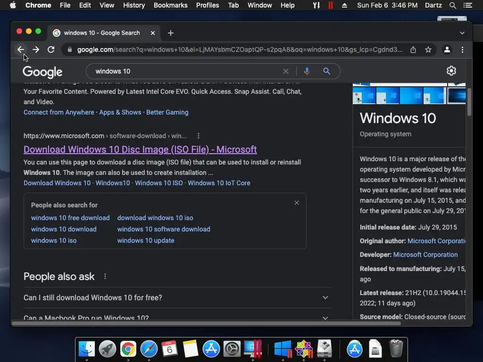
Task: Open more options for microsoft.com result
Action: [199, 136]
